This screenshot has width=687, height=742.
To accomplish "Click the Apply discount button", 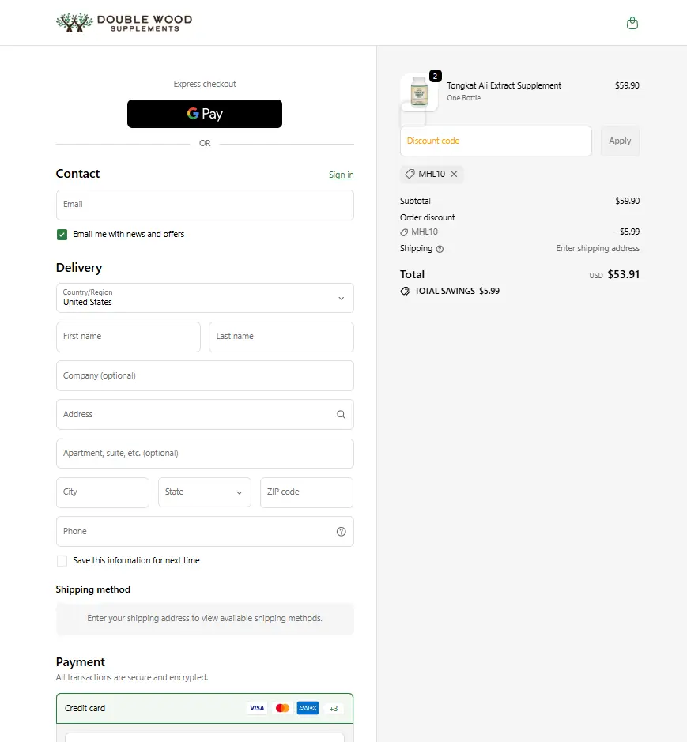I will point(620,141).
